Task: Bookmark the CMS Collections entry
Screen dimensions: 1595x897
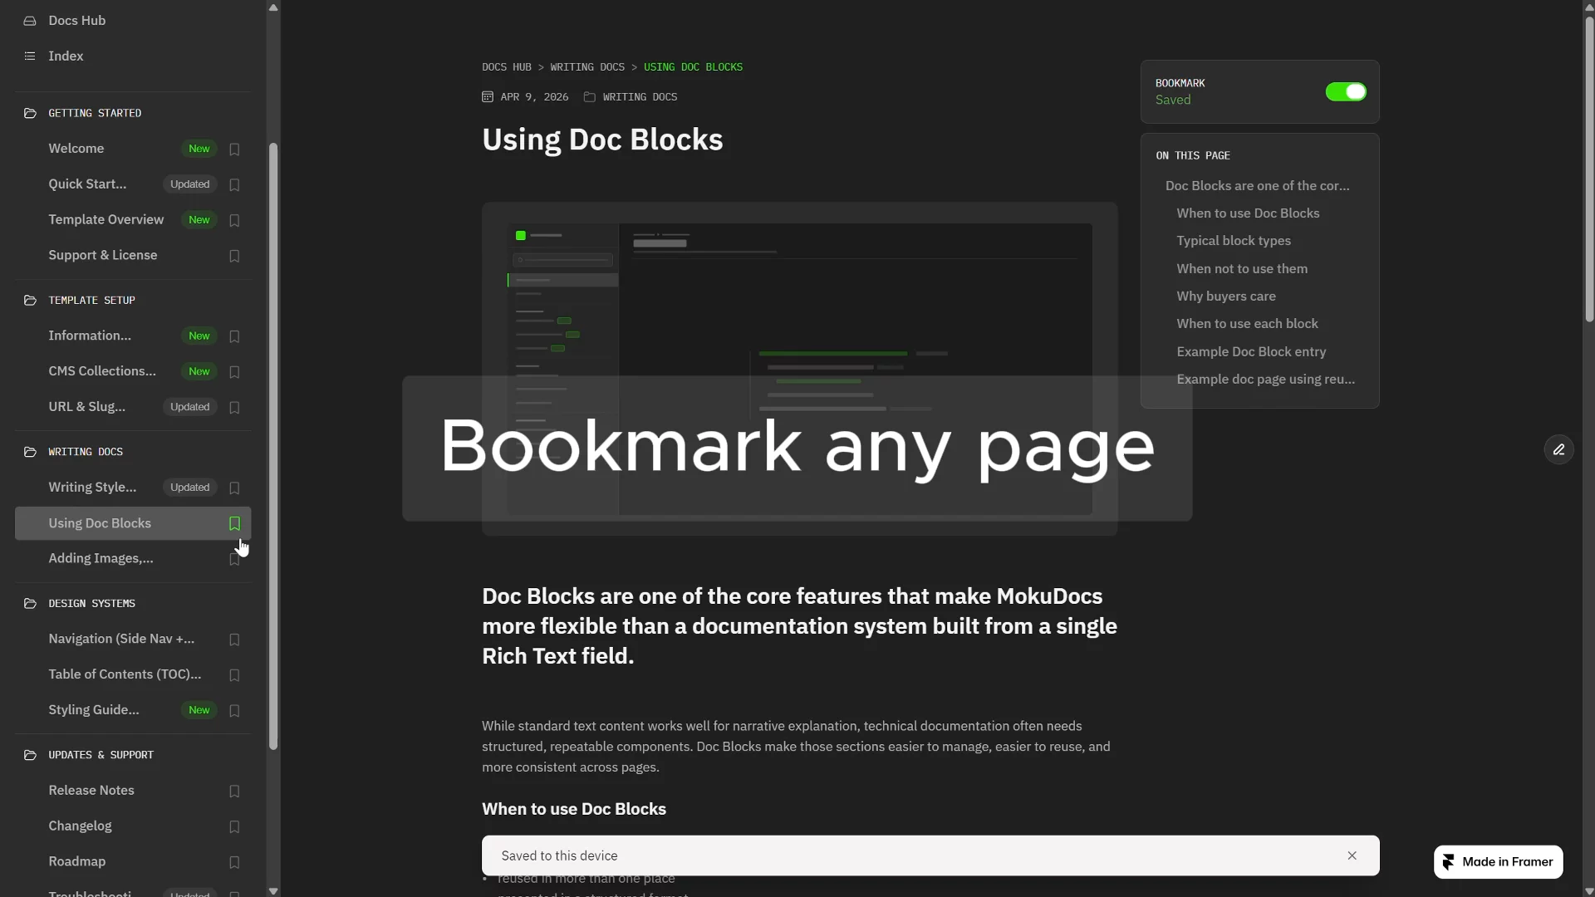Action: (x=234, y=372)
